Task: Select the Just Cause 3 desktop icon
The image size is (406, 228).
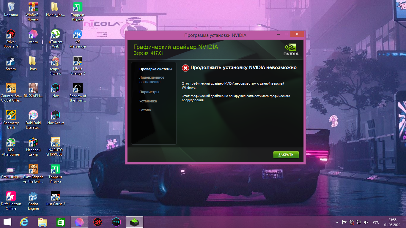Action: click(55, 199)
